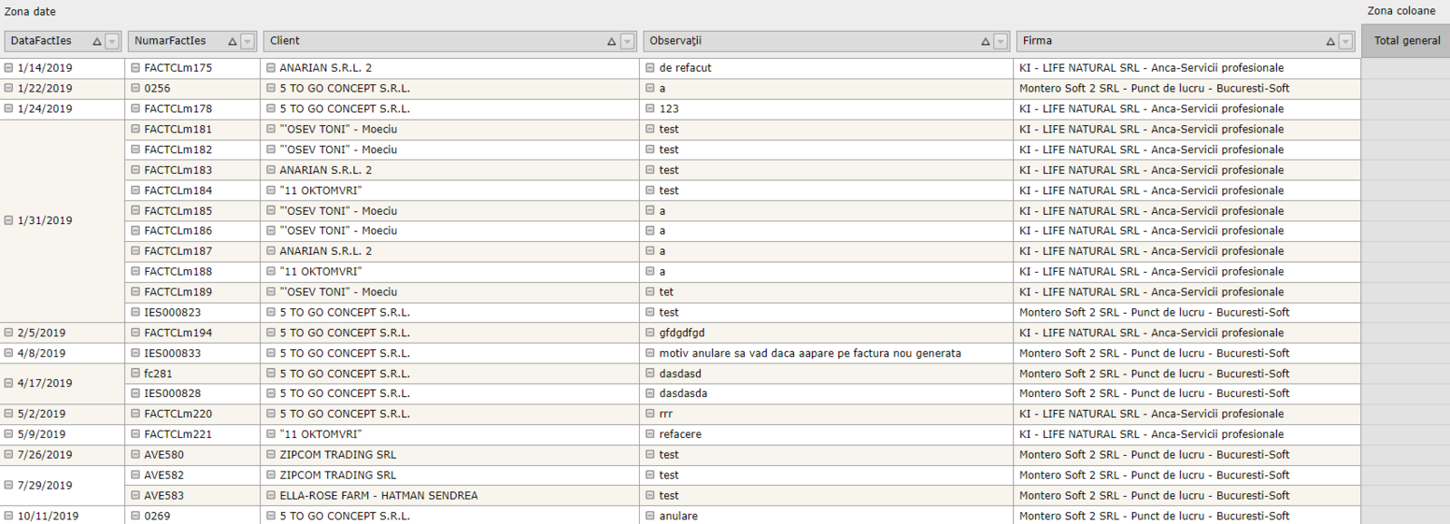Image resolution: width=1450 pixels, height=524 pixels.
Task: Click sort arrow on DataFactIes header
Action: tap(97, 42)
